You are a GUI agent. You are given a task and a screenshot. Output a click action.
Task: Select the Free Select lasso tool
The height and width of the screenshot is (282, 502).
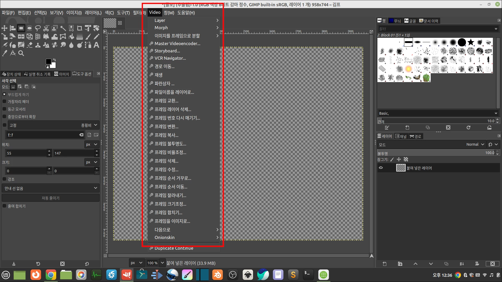38,28
